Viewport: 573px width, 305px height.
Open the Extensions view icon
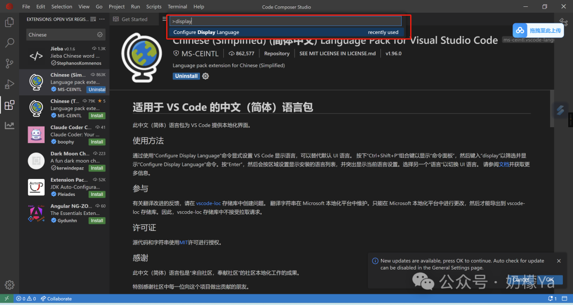(10, 105)
